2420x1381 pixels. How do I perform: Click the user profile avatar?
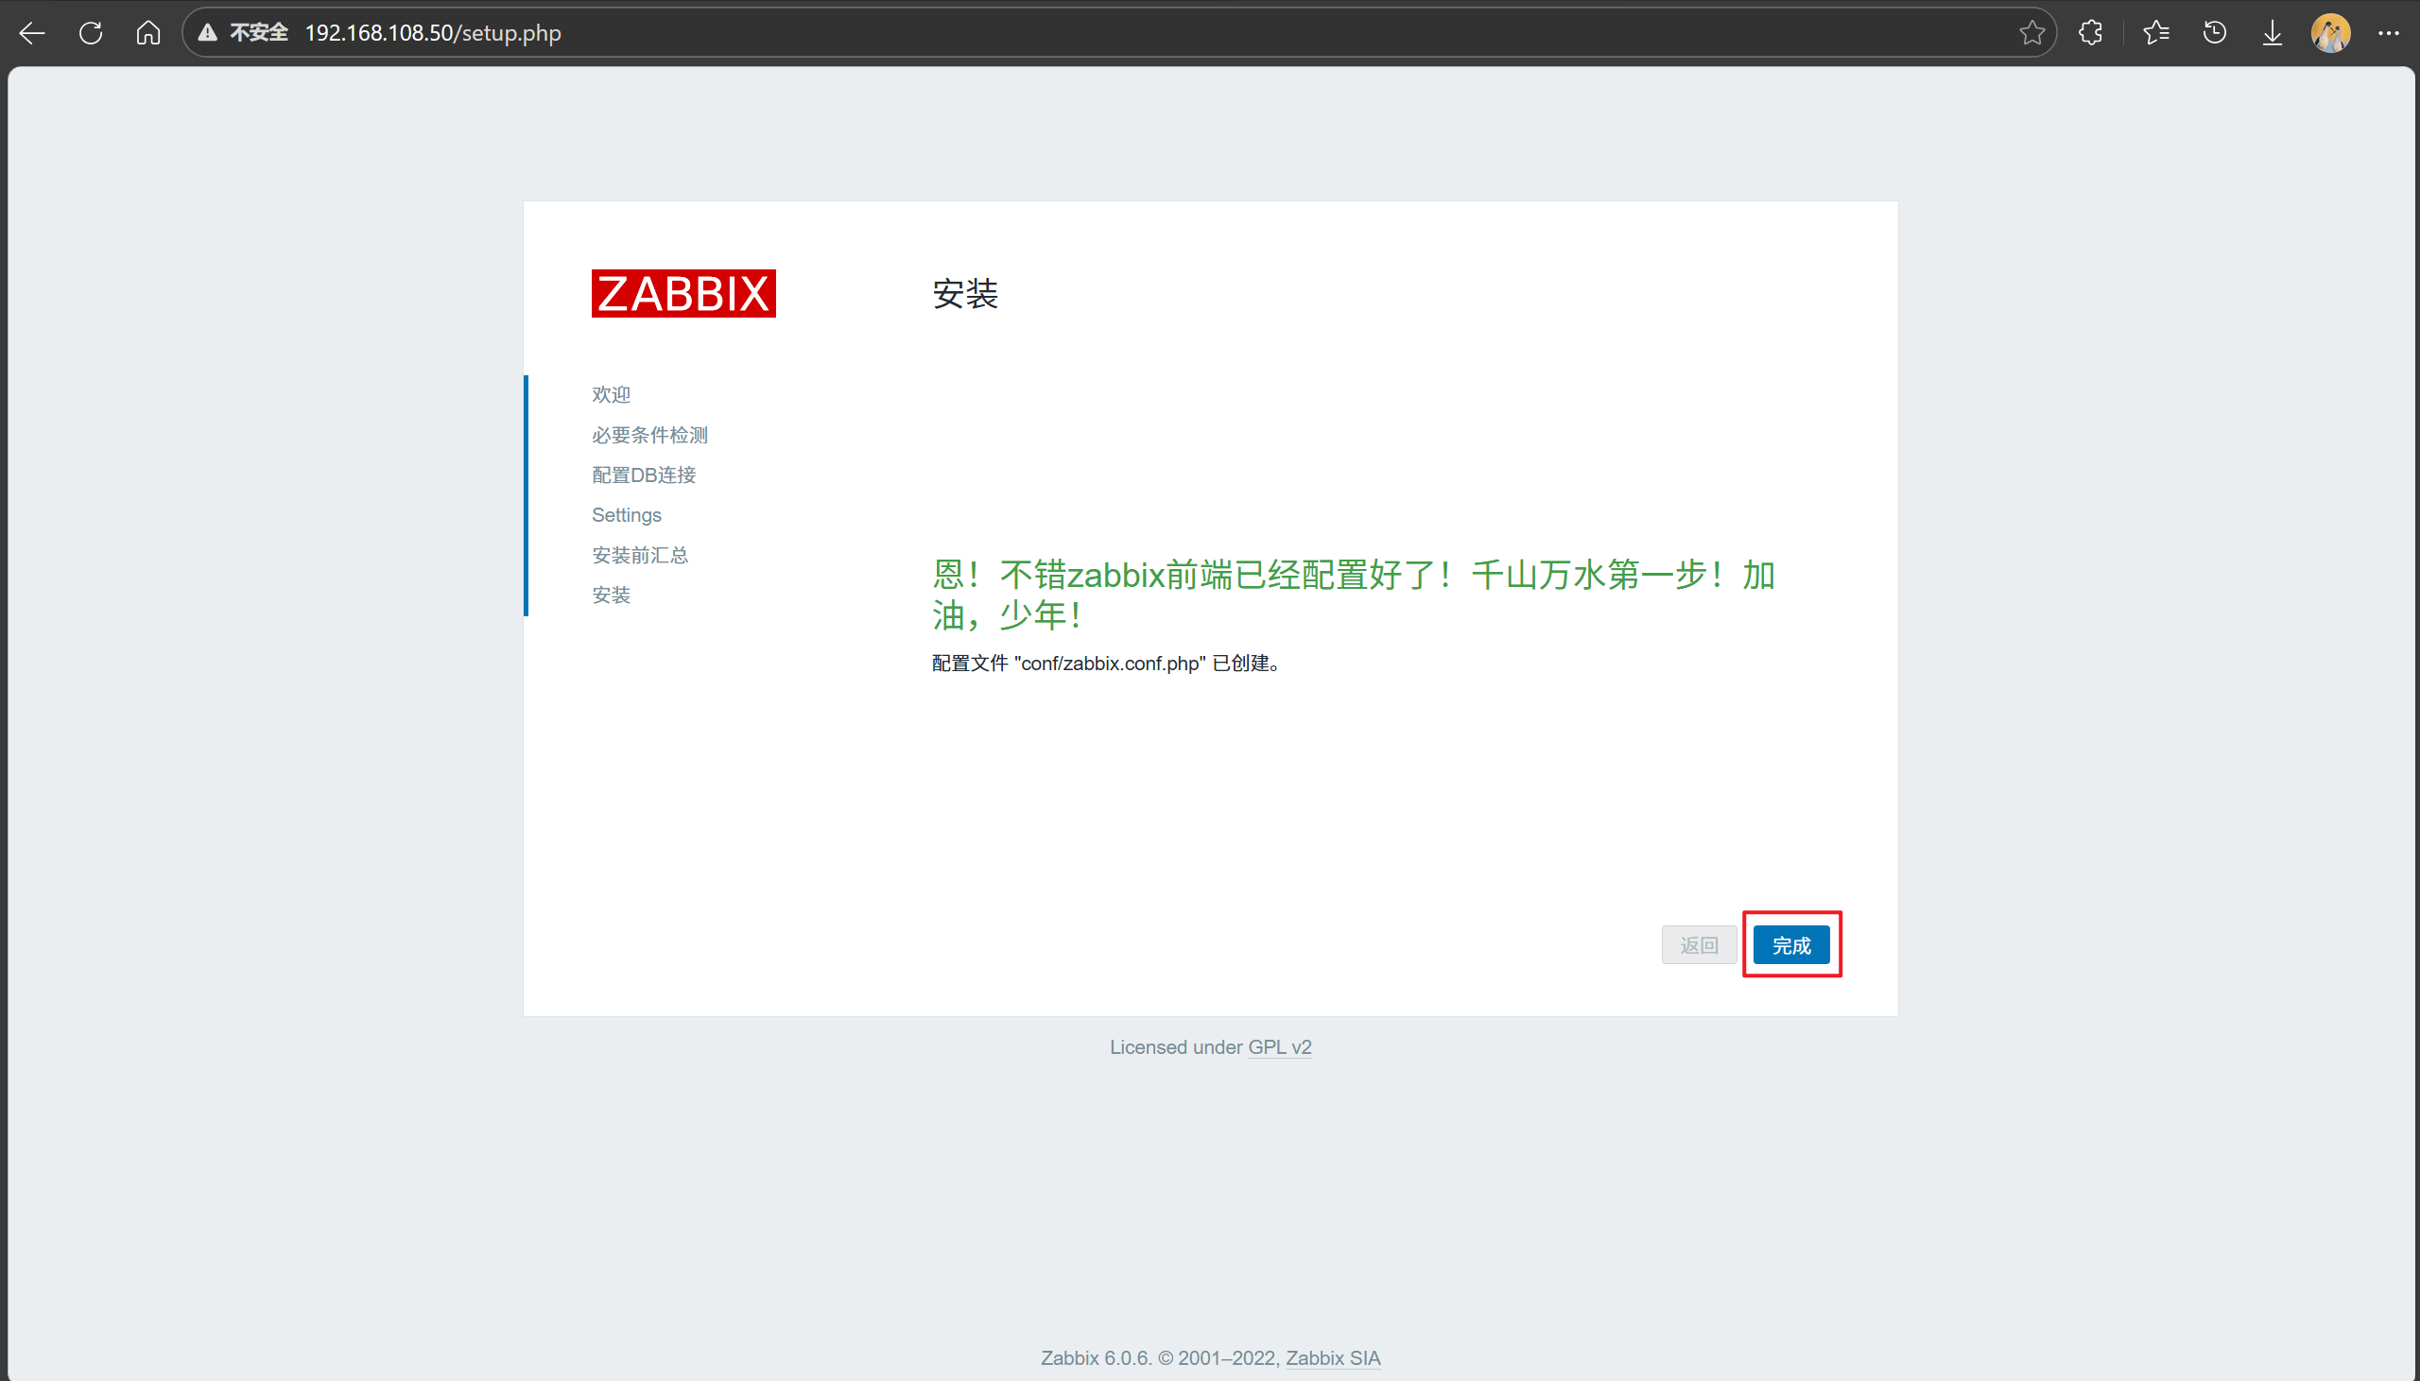click(x=2330, y=33)
